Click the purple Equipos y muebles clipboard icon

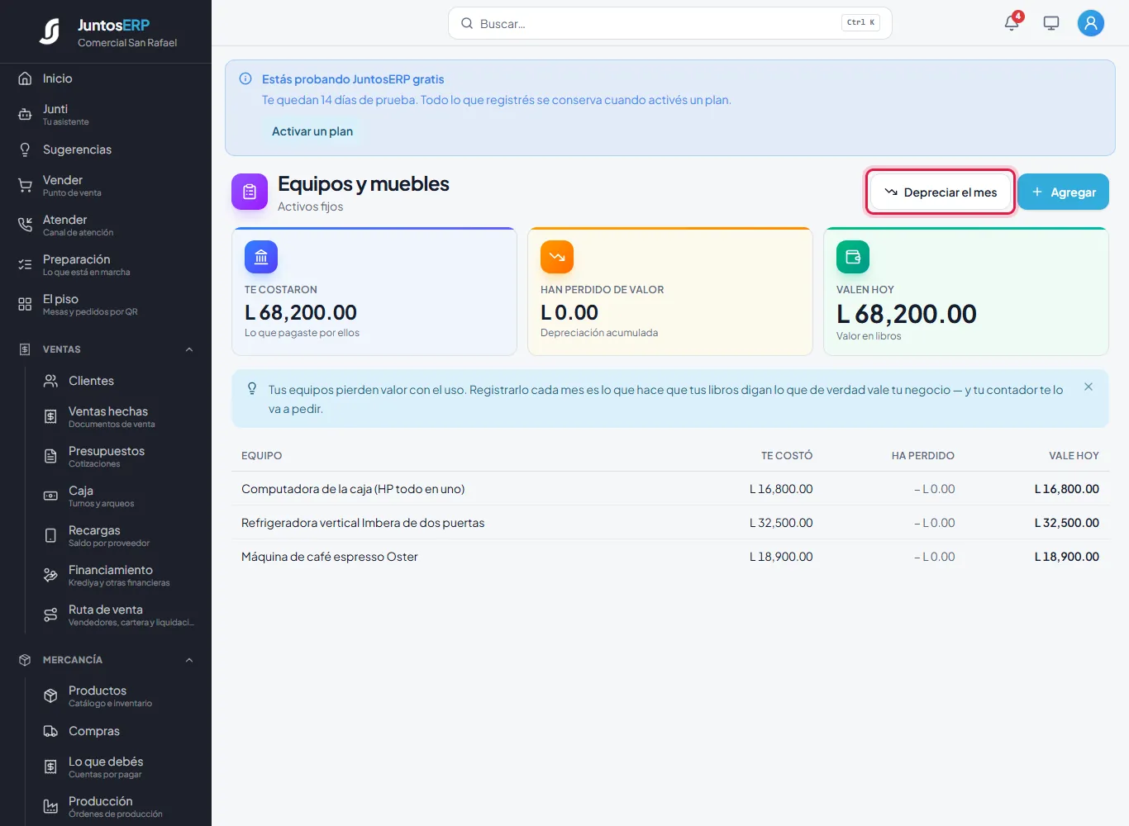coord(250,192)
